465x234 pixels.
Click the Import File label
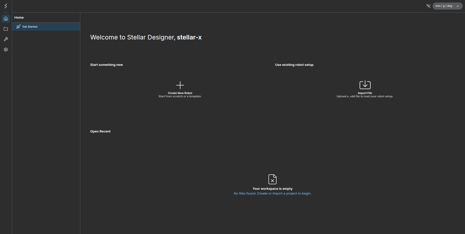(x=365, y=93)
